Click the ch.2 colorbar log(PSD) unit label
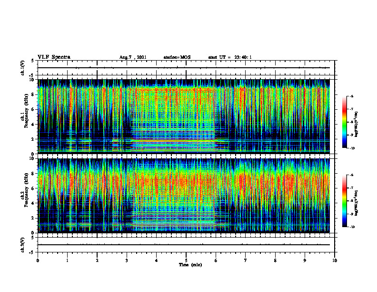The image size is (377, 292). click(357, 203)
